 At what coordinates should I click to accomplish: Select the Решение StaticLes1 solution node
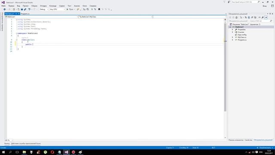coord(246,25)
